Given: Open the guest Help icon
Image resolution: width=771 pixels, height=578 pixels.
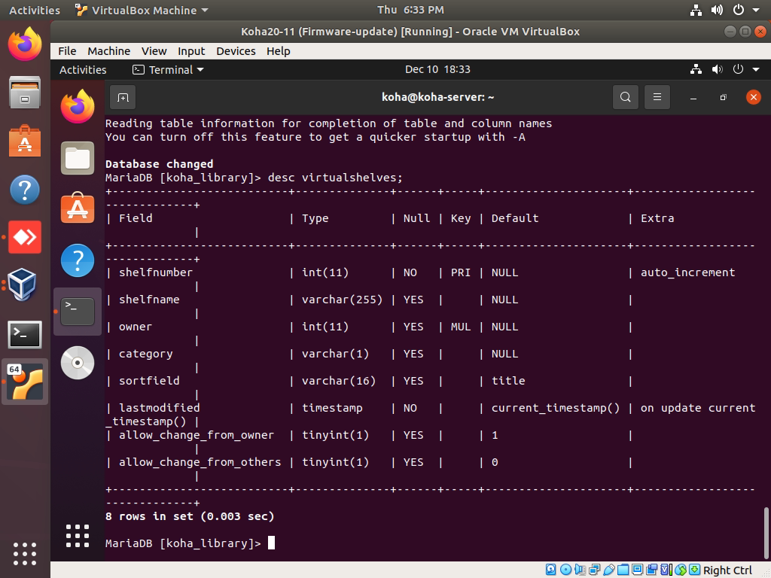Looking at the screenshot, I should [x=78, y=260].
